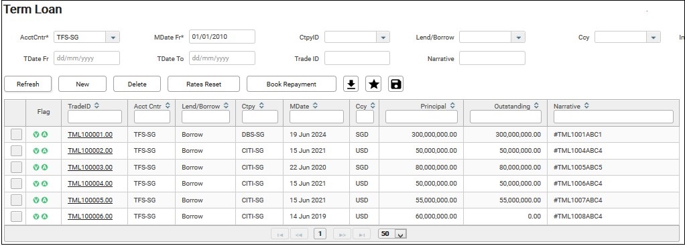Sort by MDate column arrows
Viewport: 685px width, 246px height.
[315, 106]
